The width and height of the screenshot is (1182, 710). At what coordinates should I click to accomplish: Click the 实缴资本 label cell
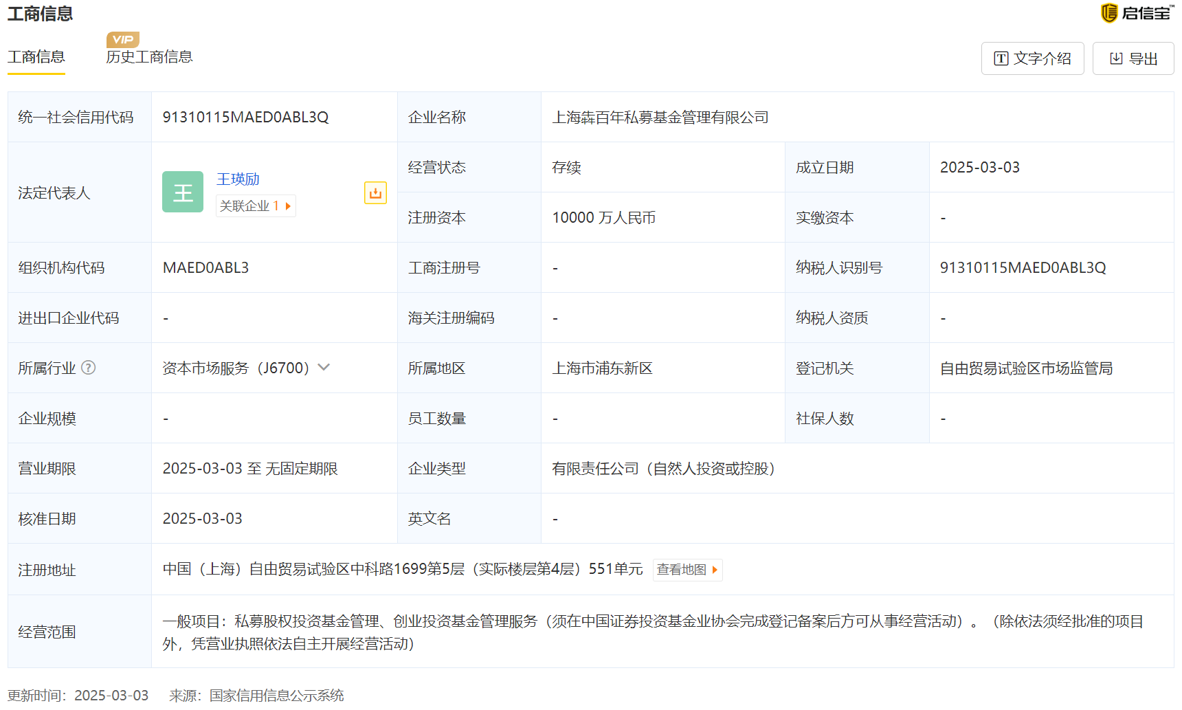857,218
